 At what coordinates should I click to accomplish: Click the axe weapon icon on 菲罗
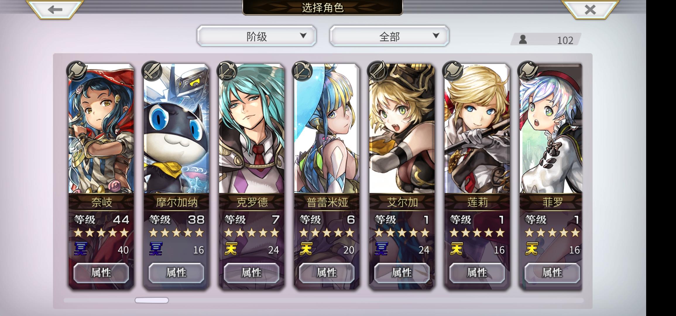[528, 71]
